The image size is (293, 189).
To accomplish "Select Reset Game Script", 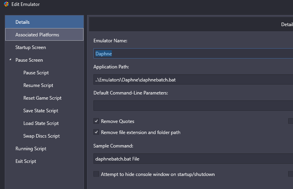I will coord(44,98).
